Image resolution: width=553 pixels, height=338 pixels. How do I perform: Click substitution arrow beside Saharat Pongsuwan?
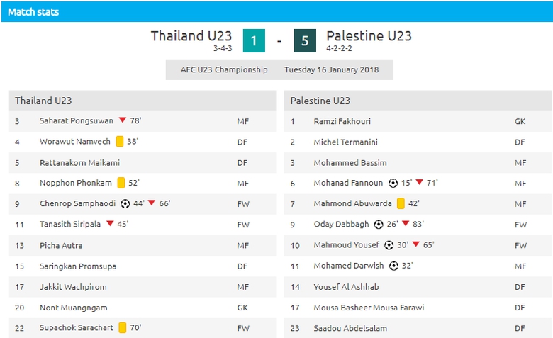(123, 120)
